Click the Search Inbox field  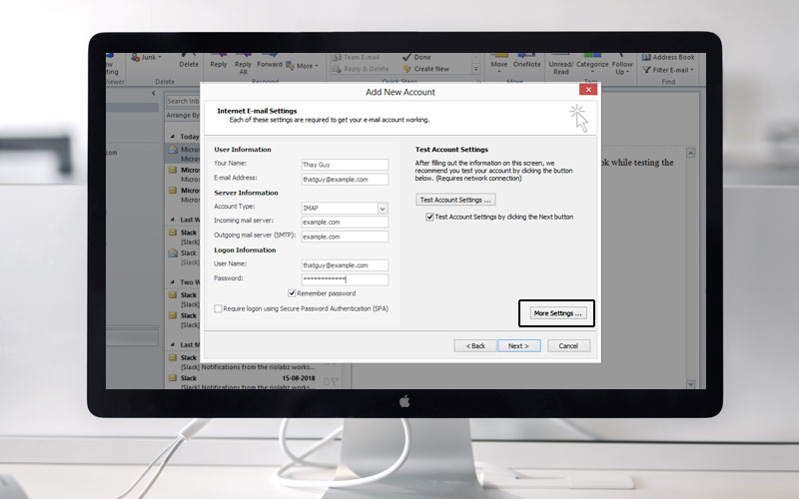(183, 101)
